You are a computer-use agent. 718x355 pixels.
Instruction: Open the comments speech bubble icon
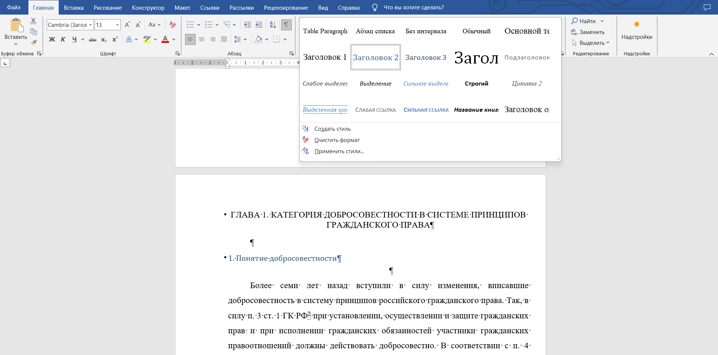coord(707,7)
